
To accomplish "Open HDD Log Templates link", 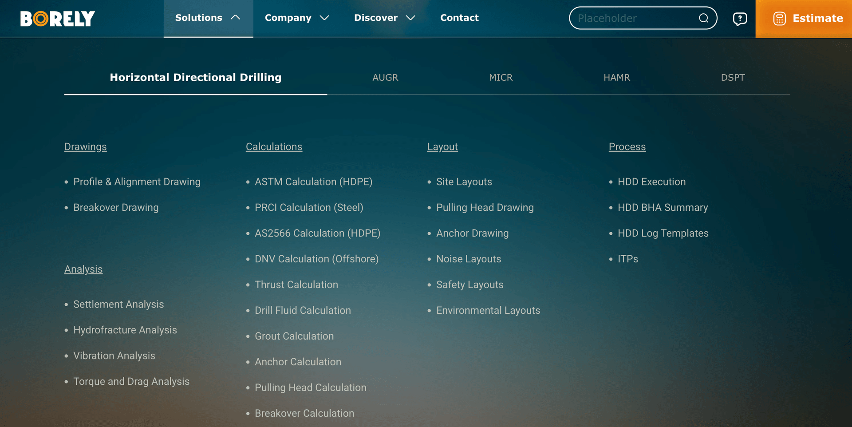I will [x=663, y=233].
